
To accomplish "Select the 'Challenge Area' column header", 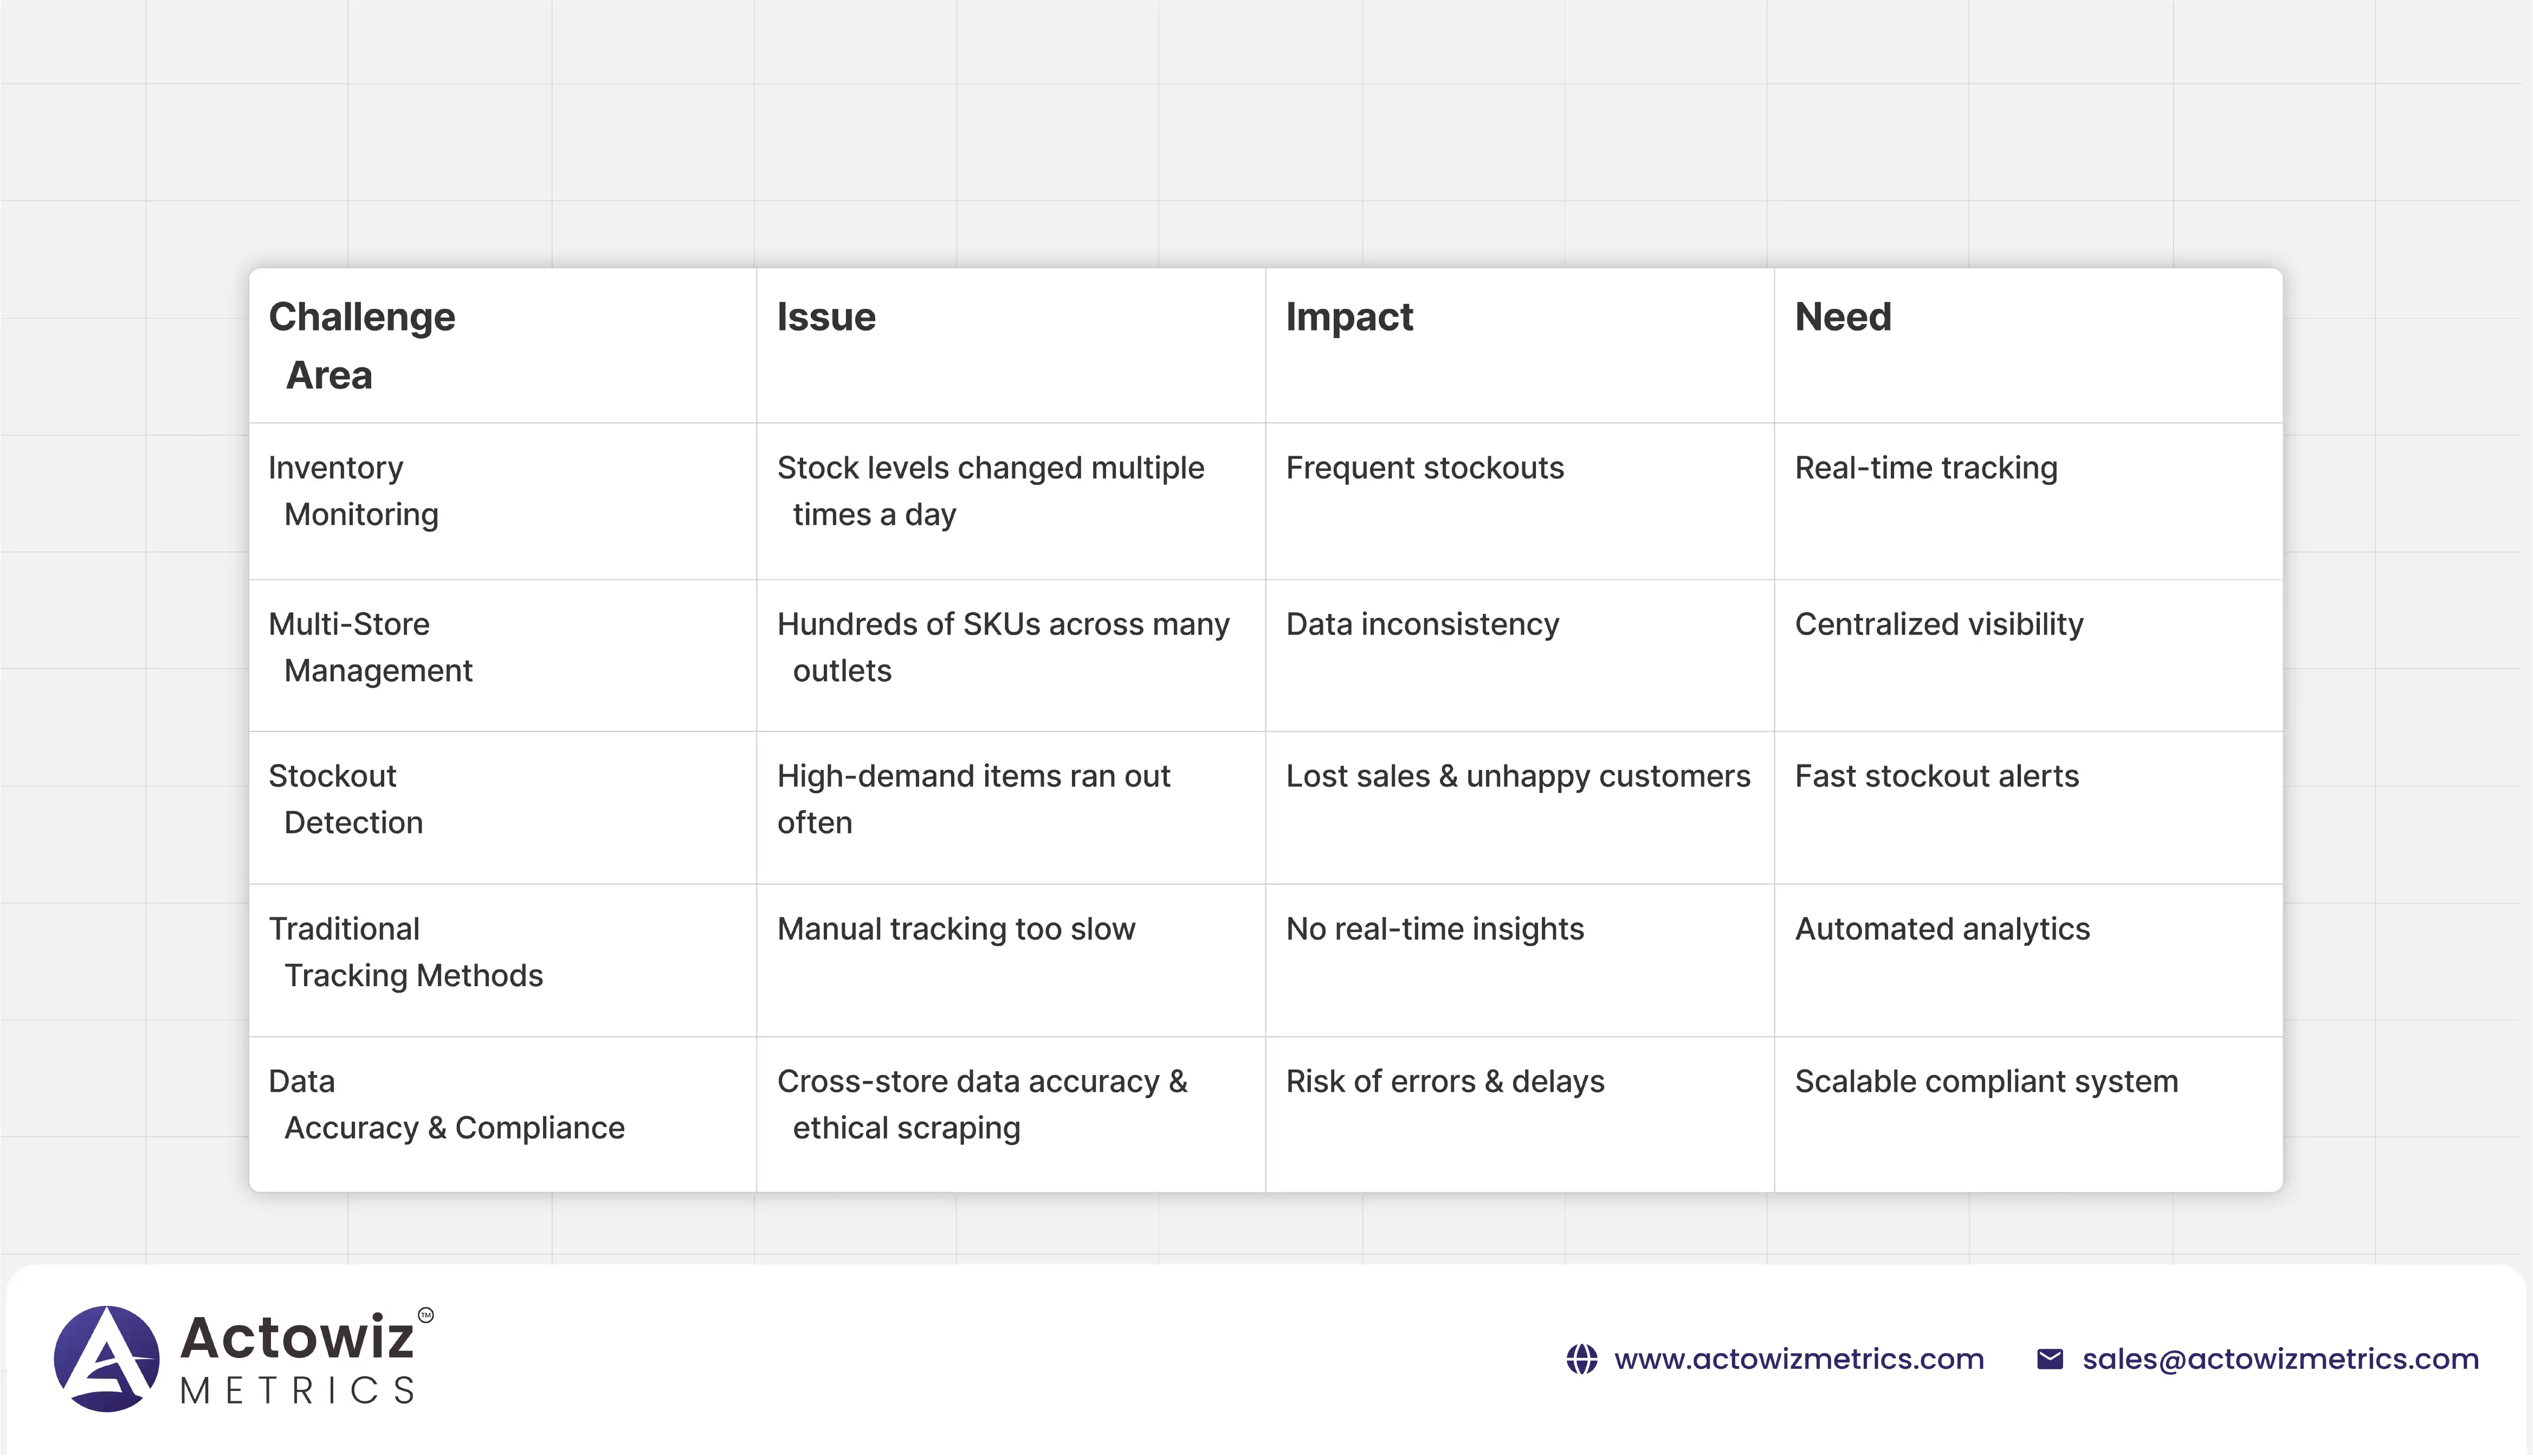I will 361,345.
